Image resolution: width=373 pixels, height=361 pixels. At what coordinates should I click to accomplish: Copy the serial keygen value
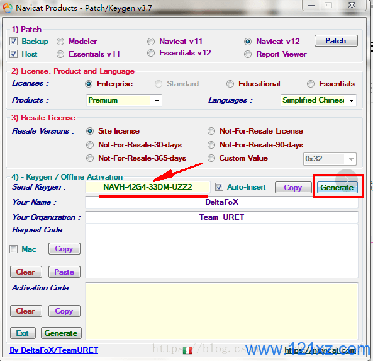pyautogui.click(x=293, y=188)
